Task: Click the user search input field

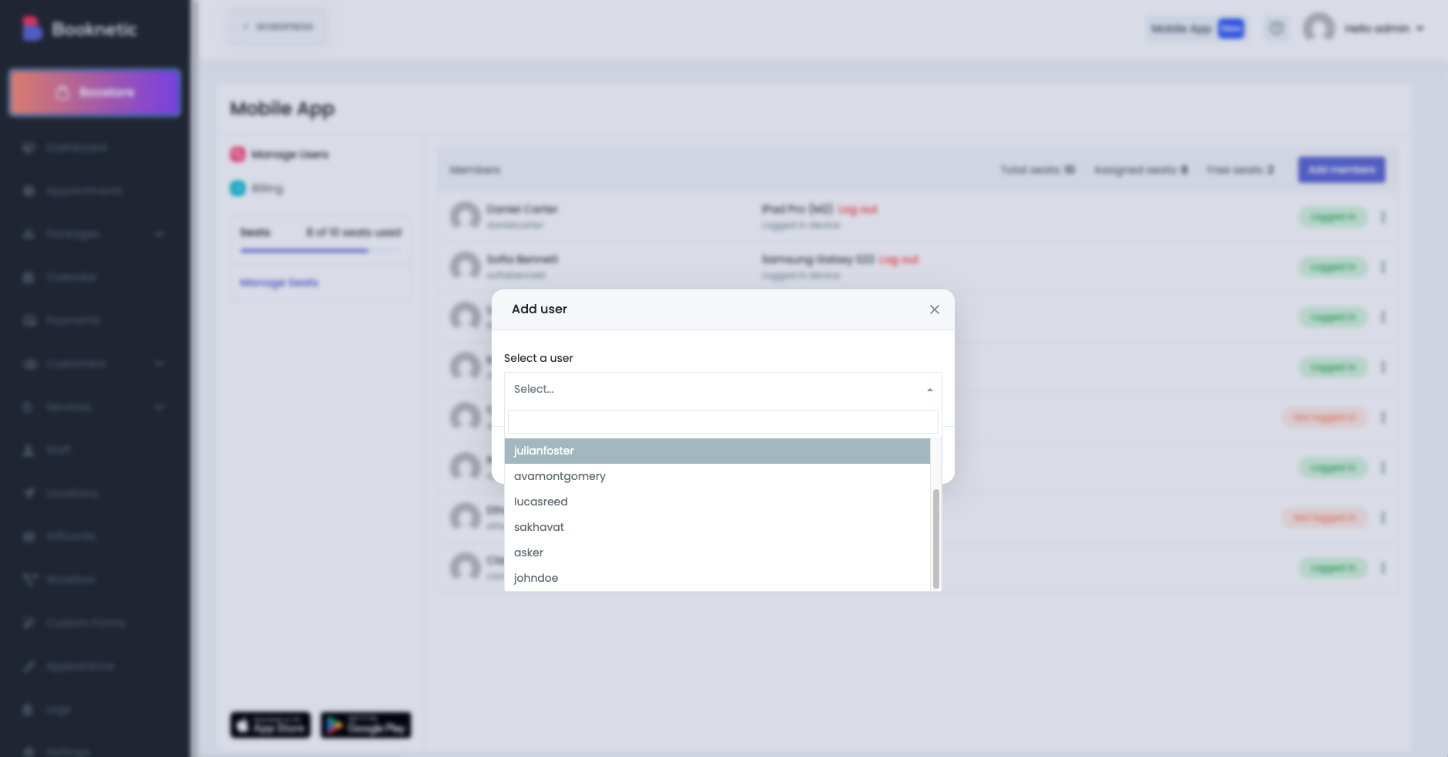Action: [722, 422]
